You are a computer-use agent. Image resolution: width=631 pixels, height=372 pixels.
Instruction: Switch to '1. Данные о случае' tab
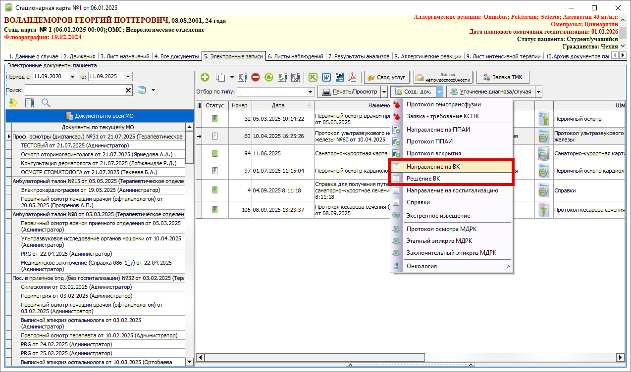coord(33,56)
